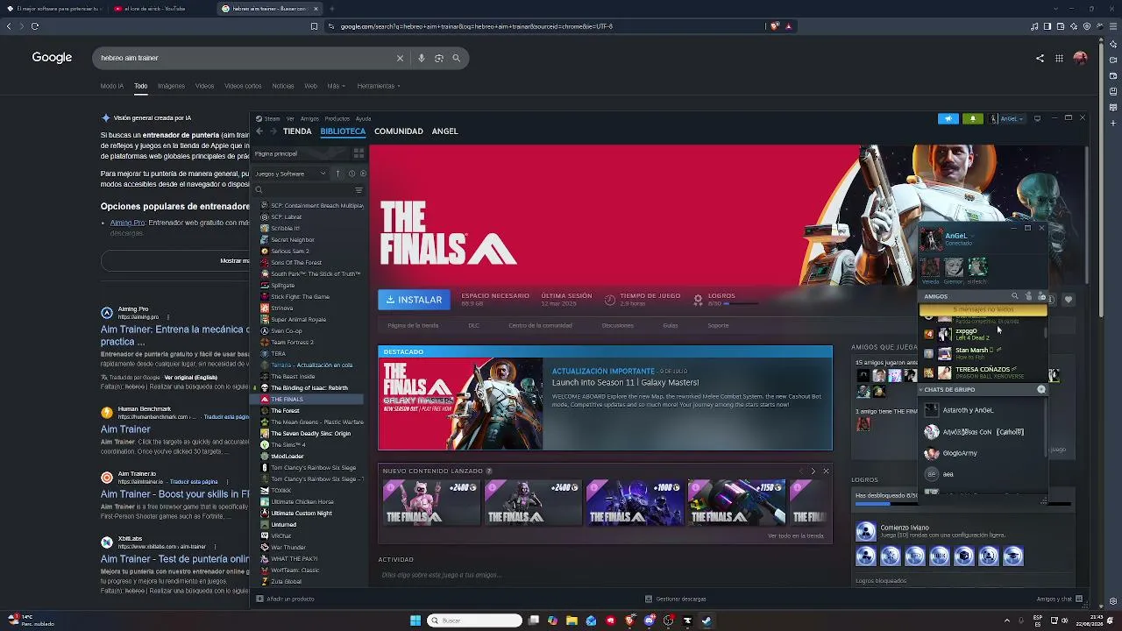The width and height of the screenshot is (1122, 631).
Task: Open the Ayuda menu
Action: (363, 118)
